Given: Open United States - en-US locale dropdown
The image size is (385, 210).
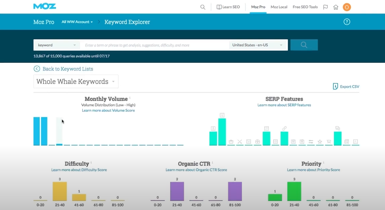Looking at the screenshot, I should click(257, 45).
